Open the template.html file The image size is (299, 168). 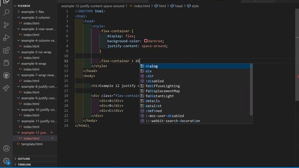[32, 144]
